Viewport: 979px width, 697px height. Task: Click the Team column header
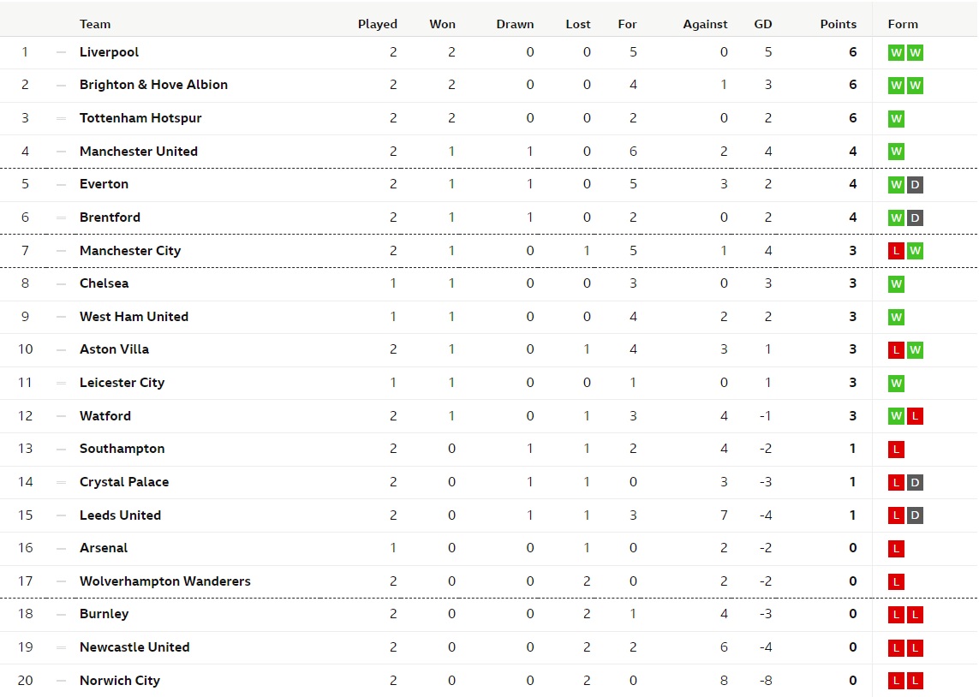tap(95, 24)
